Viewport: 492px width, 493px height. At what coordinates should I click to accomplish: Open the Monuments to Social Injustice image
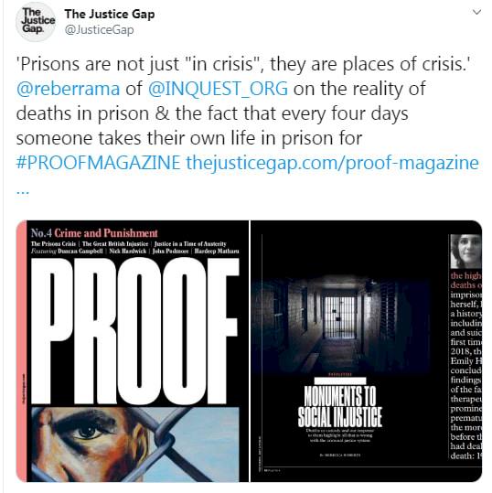(x=366, y=351)
